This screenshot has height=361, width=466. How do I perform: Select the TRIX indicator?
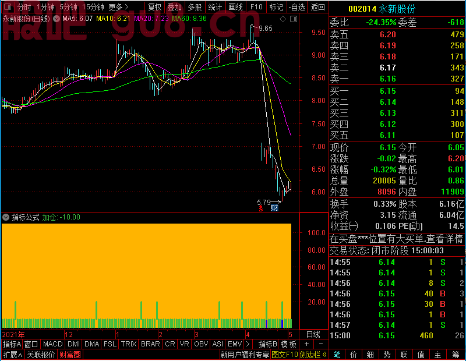(128, 344)
